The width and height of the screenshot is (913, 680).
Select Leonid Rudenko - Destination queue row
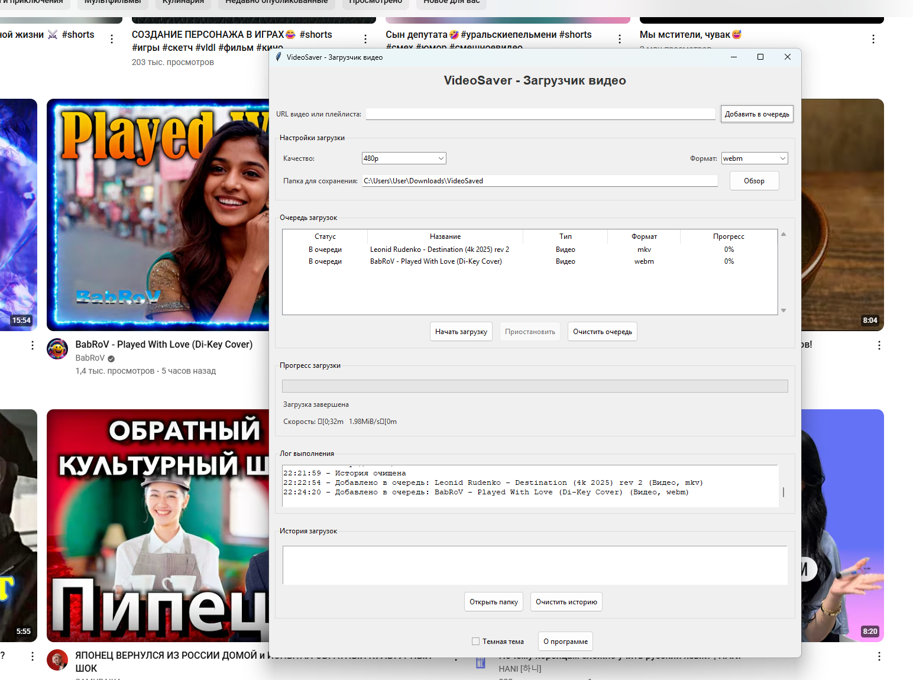tap(530, 250)
